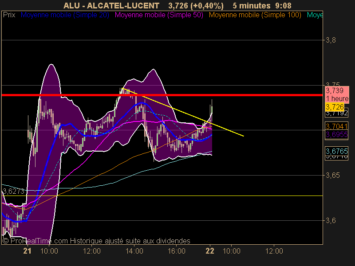This screenshot has width=355, height=266.
Task: Click the 14:00 time axis label
Action: (x=134, y=251)
